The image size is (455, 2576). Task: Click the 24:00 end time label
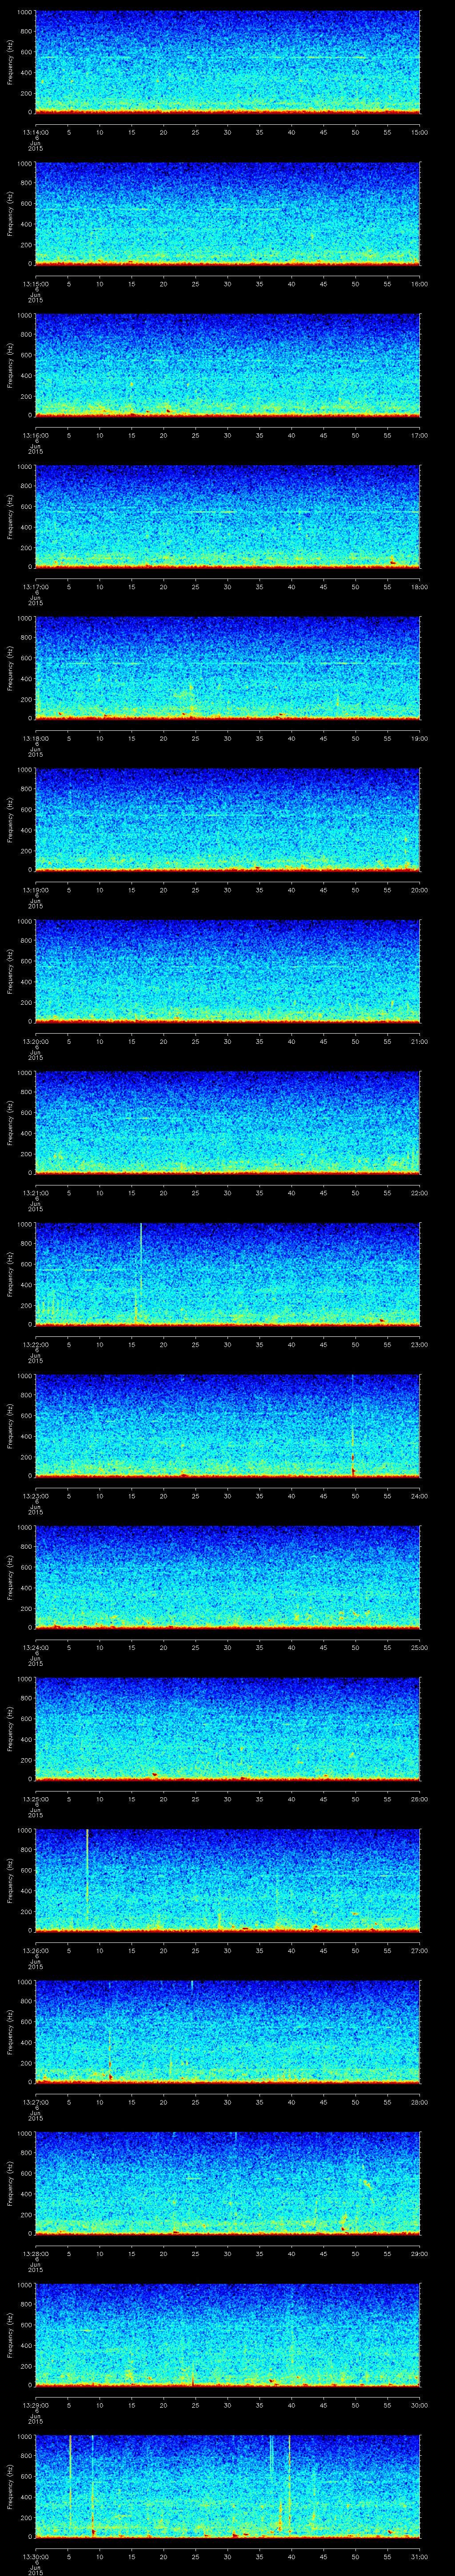pos(419,1496)
